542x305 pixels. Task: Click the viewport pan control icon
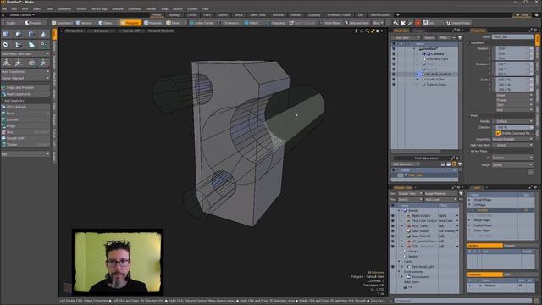coord(356,30)
